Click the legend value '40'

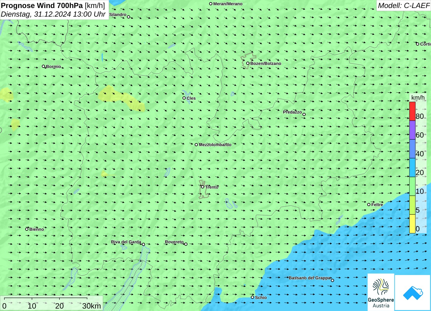[420, 154]
